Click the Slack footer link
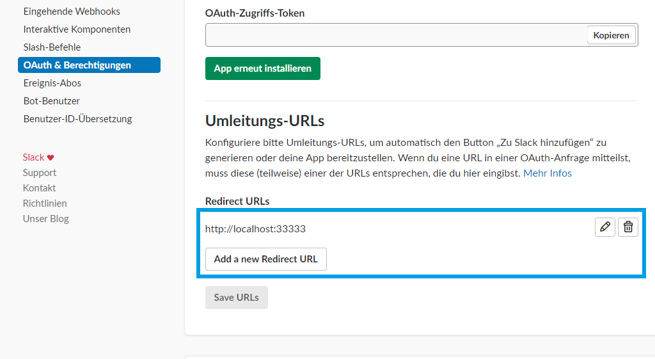The height and width of the screenshot is (359, 655). pos(33,157)
